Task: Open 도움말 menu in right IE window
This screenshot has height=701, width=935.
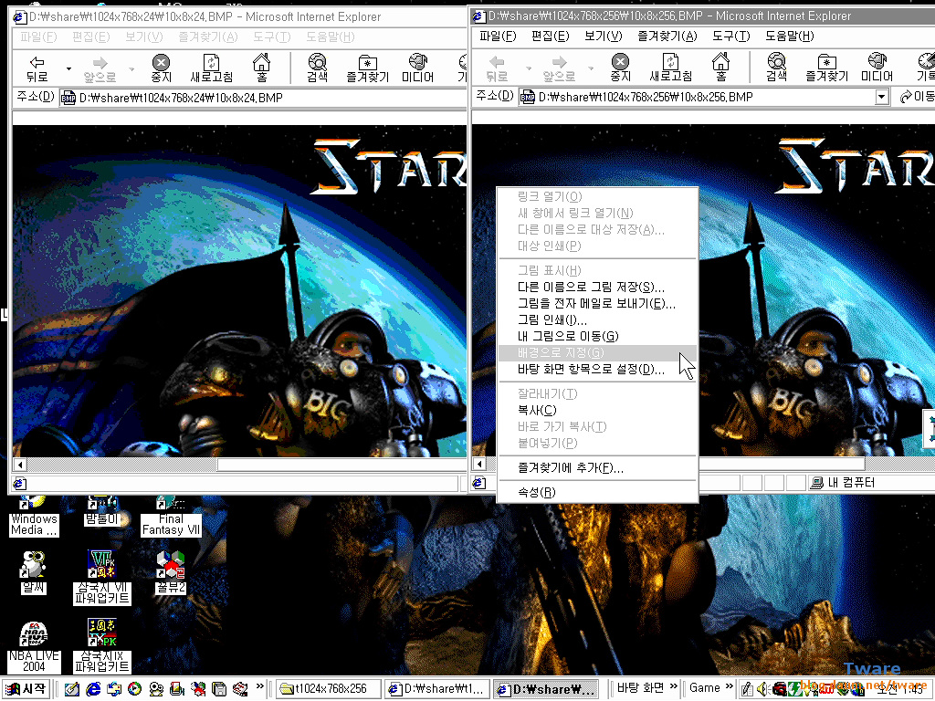Action: [x=790, y=37]
